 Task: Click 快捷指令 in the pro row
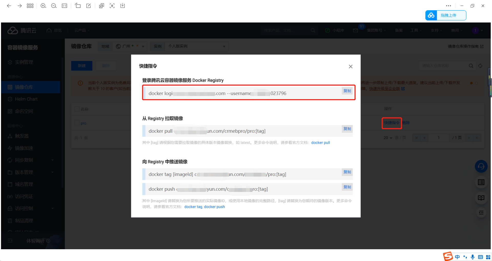click(392, 123)
